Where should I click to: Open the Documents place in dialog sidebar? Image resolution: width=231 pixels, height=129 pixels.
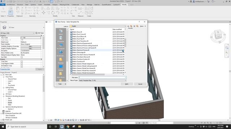(x=61, y=39)
